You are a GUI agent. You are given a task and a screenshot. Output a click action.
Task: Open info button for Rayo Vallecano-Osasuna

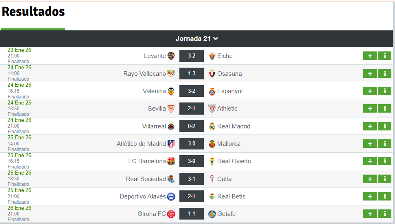point(385,74)
